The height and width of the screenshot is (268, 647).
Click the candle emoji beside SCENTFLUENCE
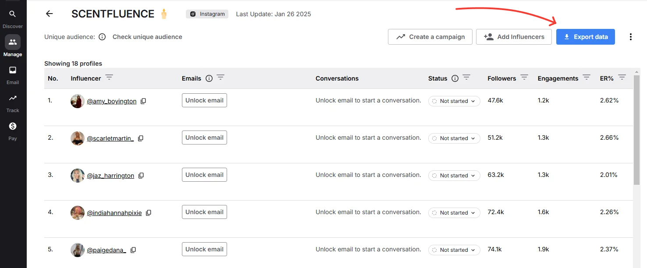164,14
